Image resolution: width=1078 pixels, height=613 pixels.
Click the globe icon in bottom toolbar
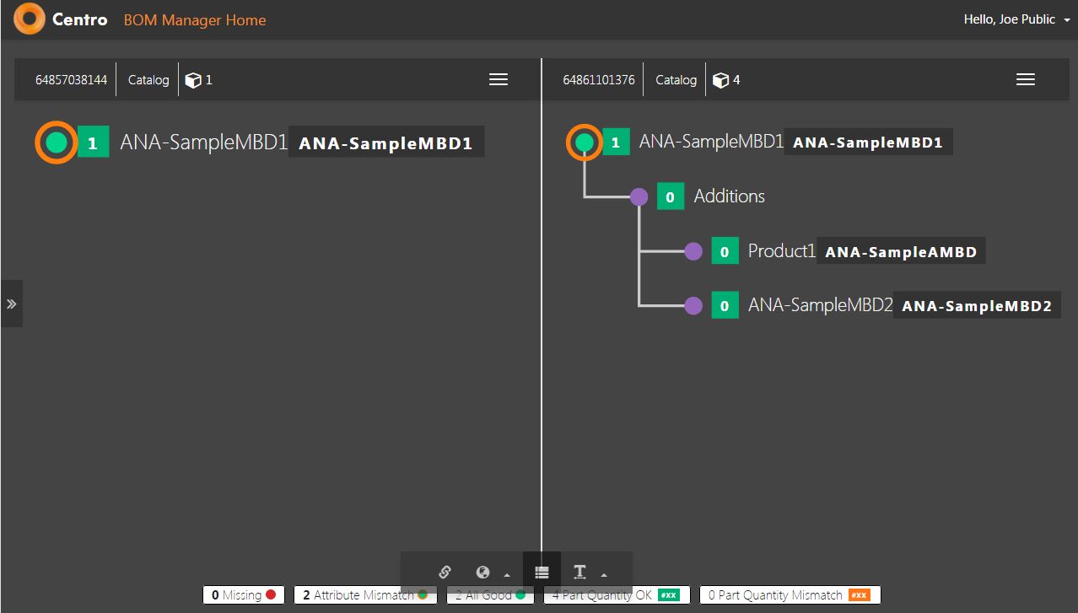pyautogui.click(x=482, y=573)
